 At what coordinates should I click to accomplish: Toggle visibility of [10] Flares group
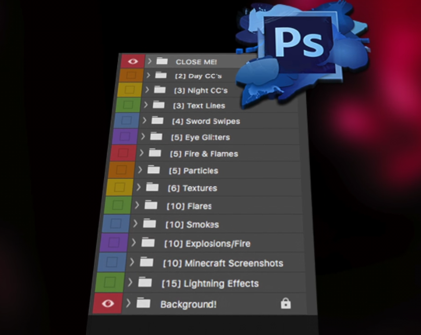(x=118, y=205)
